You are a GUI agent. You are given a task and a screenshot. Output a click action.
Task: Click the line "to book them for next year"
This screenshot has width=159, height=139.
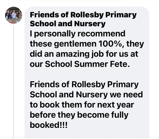[x=82, y=105]
